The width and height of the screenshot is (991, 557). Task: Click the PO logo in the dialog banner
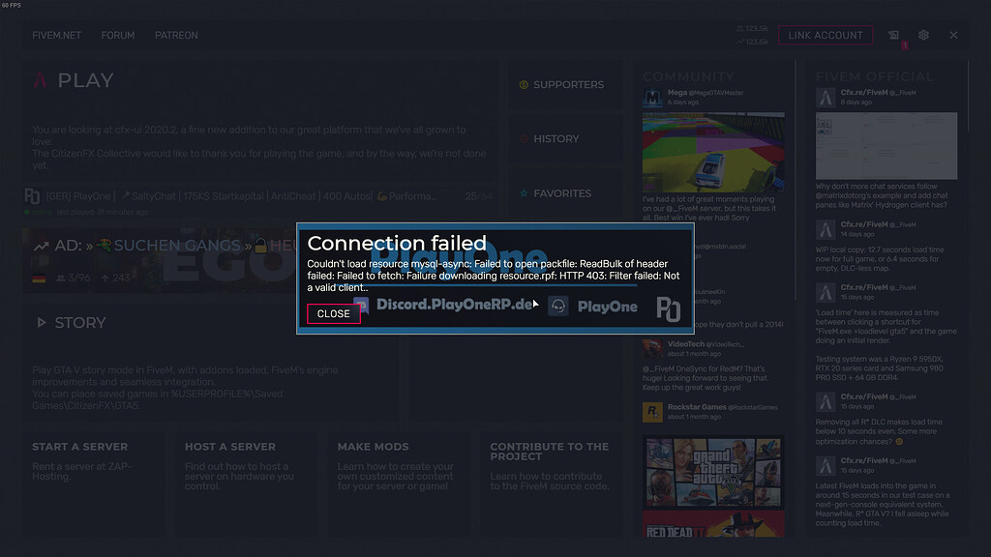[668, 308]
